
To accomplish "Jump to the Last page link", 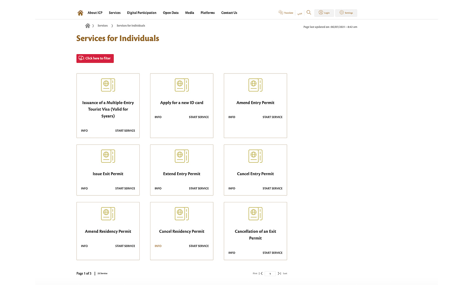I will point(285,273).
